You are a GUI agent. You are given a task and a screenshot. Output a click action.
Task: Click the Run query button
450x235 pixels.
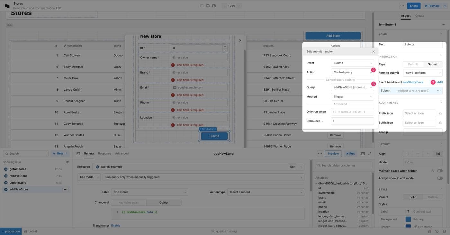350,154
